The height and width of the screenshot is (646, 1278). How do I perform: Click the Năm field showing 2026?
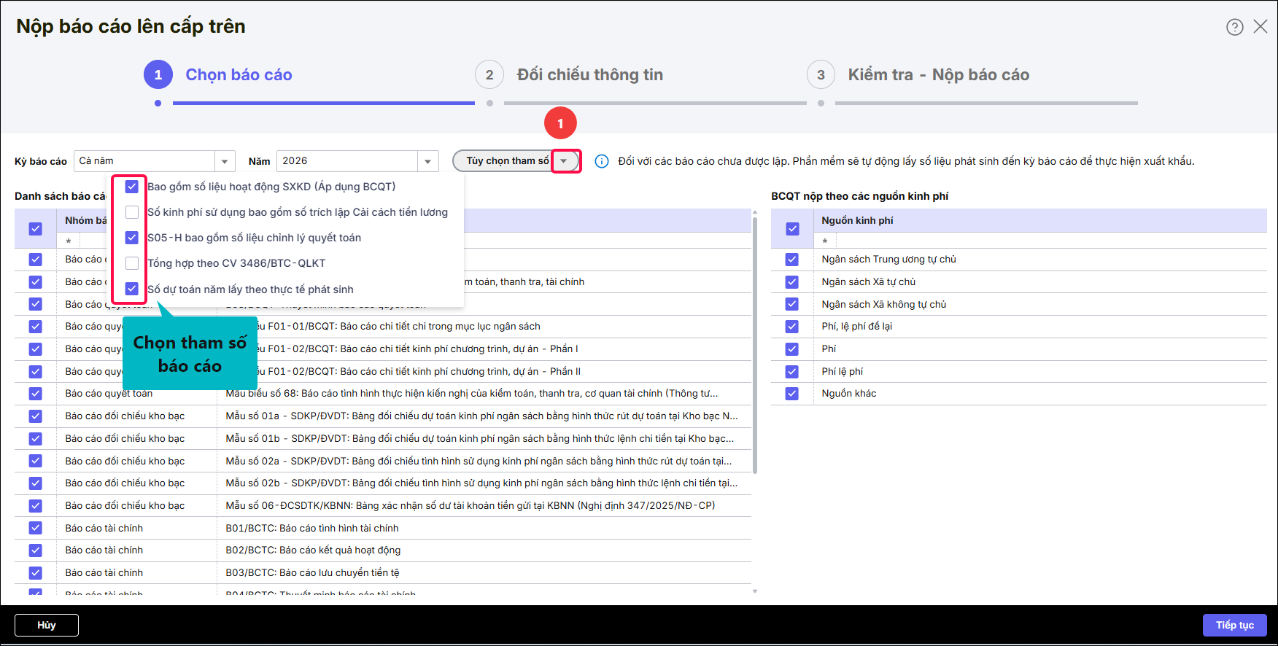click(x=347, y=161)
